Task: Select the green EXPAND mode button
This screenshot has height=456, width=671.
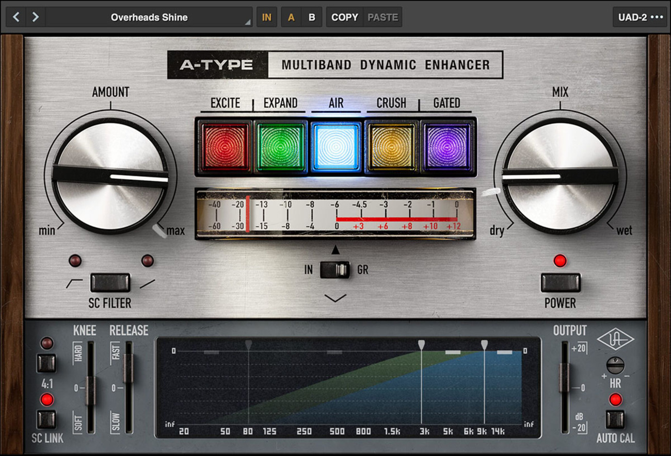Action: click(x=280, y=146)
